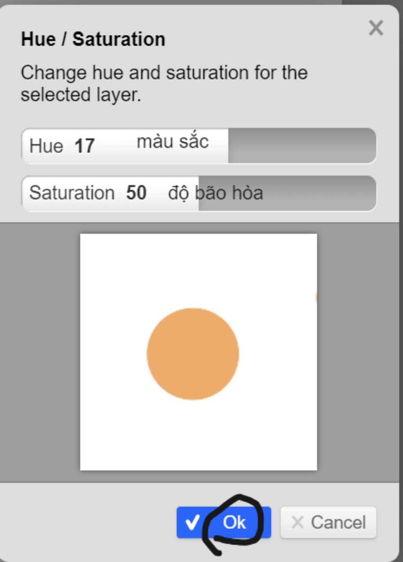Click the "Hue" slider label

[46, 146]
